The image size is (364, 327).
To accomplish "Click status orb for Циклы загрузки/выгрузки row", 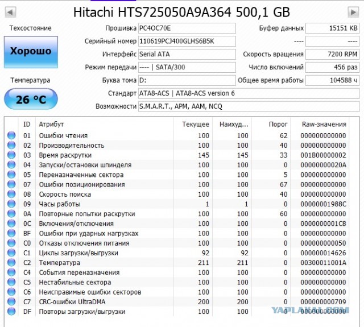I will (x=11, y=253).
